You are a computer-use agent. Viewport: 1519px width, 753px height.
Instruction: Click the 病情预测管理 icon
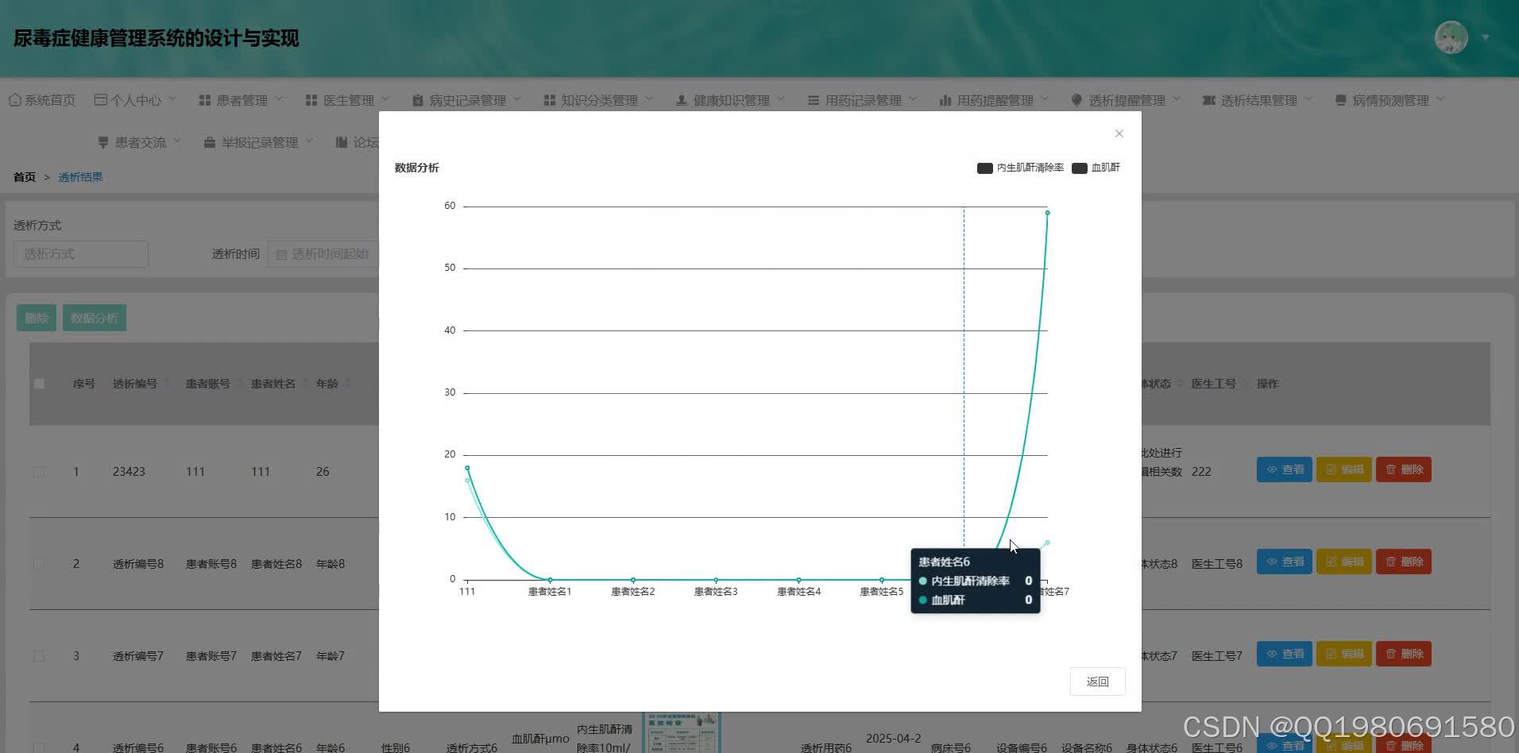click(x=1340, y=100)
